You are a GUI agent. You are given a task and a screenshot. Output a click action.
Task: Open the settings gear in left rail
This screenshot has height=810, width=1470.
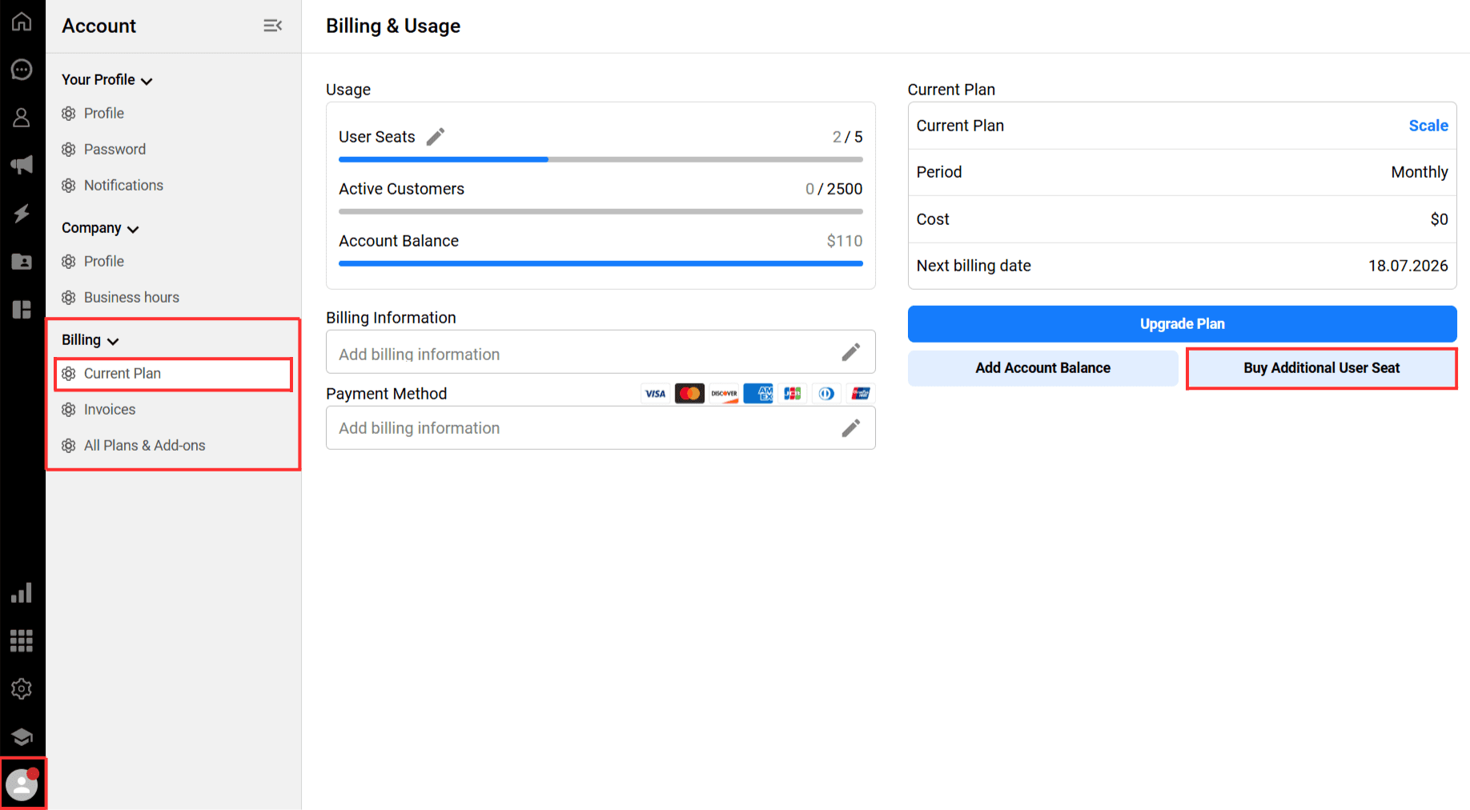coord(22,688)
